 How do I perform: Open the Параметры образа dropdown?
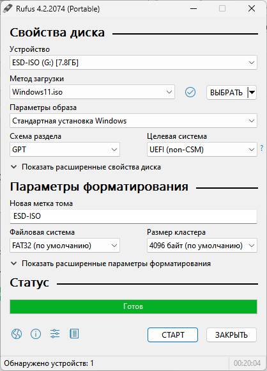tap(133, 121)
